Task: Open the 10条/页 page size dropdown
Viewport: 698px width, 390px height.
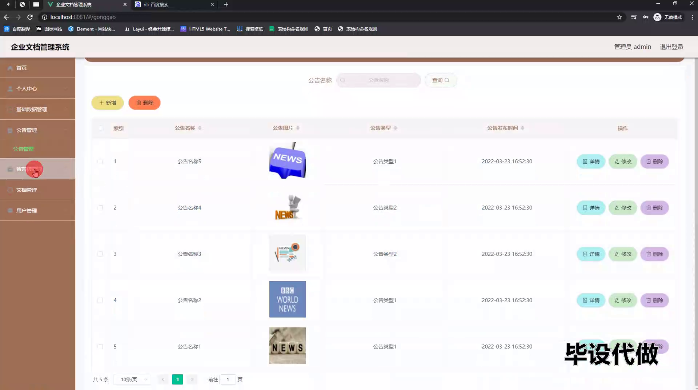Action: (132, 379)
